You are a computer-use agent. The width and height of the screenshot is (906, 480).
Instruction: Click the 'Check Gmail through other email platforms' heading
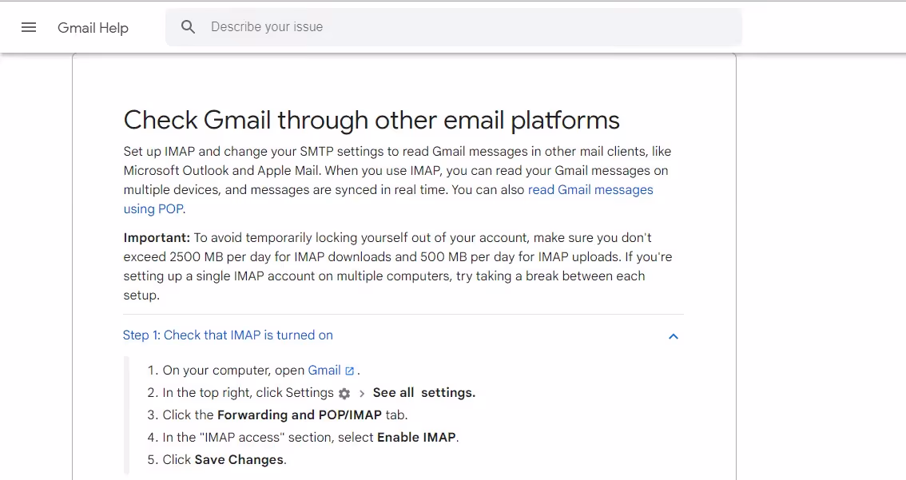(x=372, y=120)
